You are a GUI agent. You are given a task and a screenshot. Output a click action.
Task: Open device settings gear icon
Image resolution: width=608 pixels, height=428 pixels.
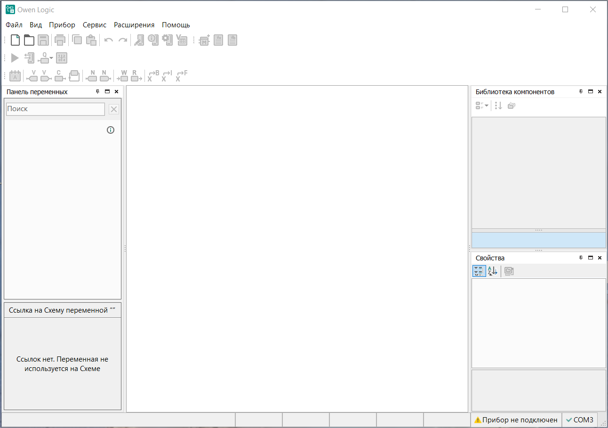(x=168, y=40)
